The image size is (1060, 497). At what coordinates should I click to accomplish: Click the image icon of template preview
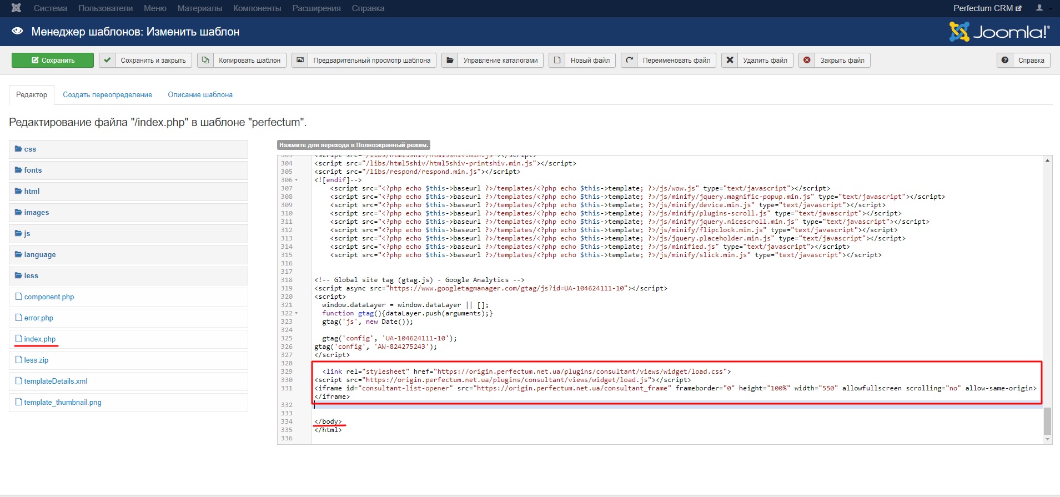(x=300, y=60)
